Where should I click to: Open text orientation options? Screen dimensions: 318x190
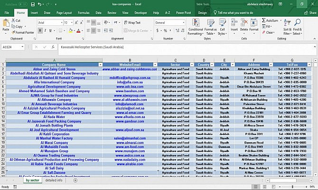(x=107, y=22)
